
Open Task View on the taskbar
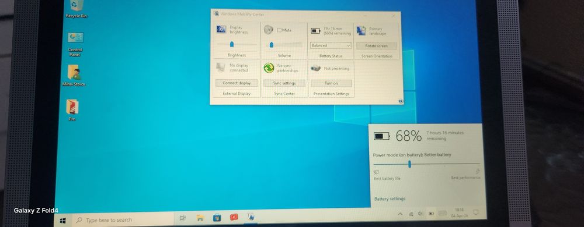pos(182,218)
